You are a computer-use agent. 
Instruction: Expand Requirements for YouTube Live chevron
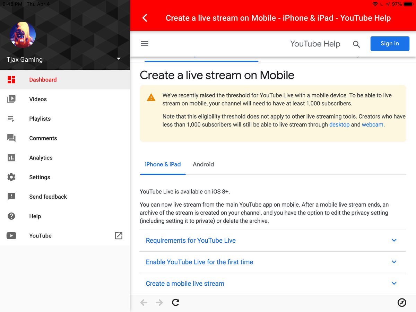point(394,240)
